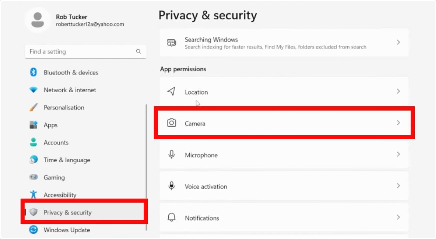Select the Windows Update icon
The height and width of the screenshot is (239, 436).
click(x=33, y=230)
